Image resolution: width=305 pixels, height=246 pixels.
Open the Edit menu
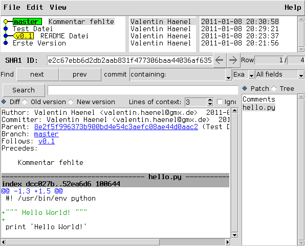point(35,7)
